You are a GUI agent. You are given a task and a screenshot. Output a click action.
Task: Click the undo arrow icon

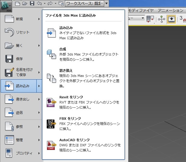pyautogui.click(x=39, y=3)
